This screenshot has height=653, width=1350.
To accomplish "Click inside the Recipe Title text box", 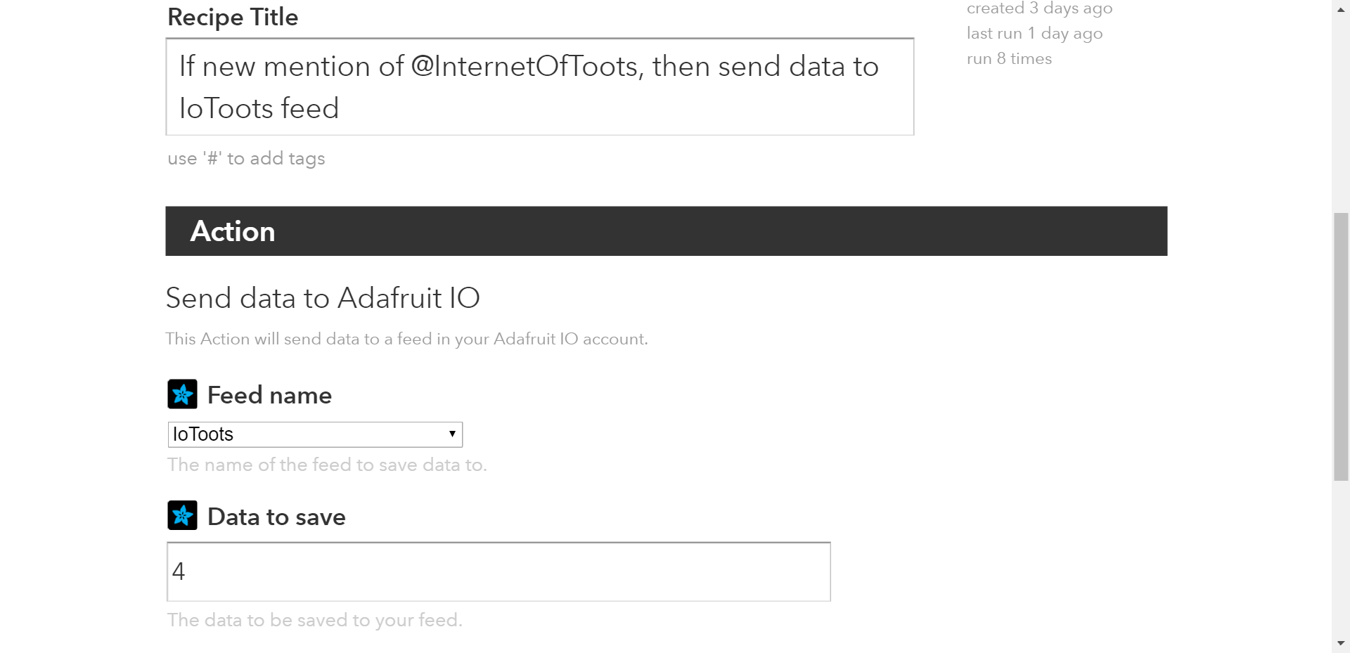I will 539,87.
